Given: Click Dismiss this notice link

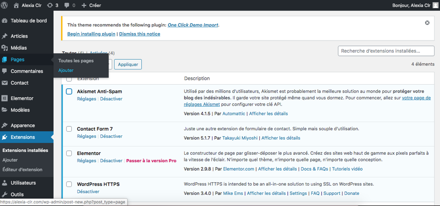Looking at the screenshot, I should pyautogui.click(x=140, y=34).
